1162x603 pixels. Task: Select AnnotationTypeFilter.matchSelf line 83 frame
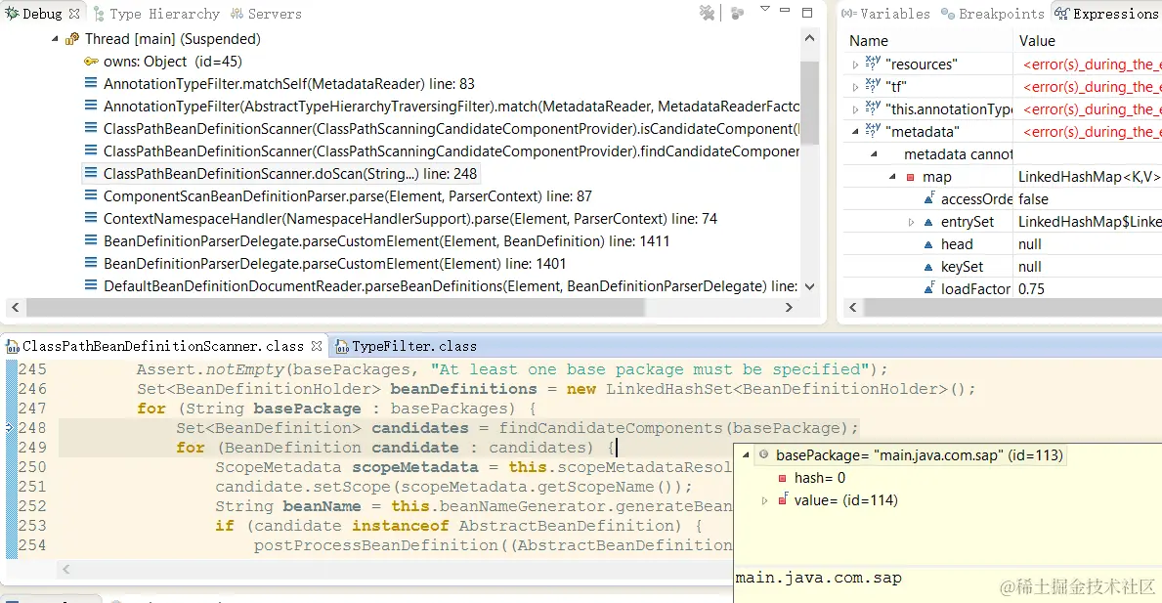289,84
